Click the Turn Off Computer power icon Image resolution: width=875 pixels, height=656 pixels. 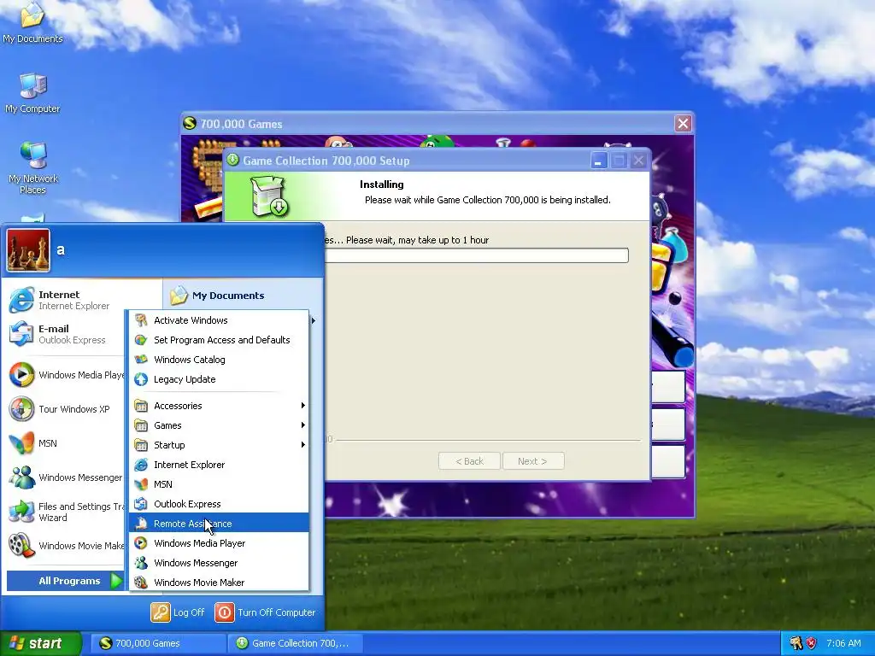coord(225,612)
